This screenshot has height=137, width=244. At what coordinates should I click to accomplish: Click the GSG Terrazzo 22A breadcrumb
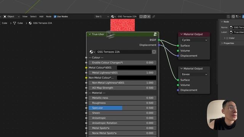tap(42, 23)
